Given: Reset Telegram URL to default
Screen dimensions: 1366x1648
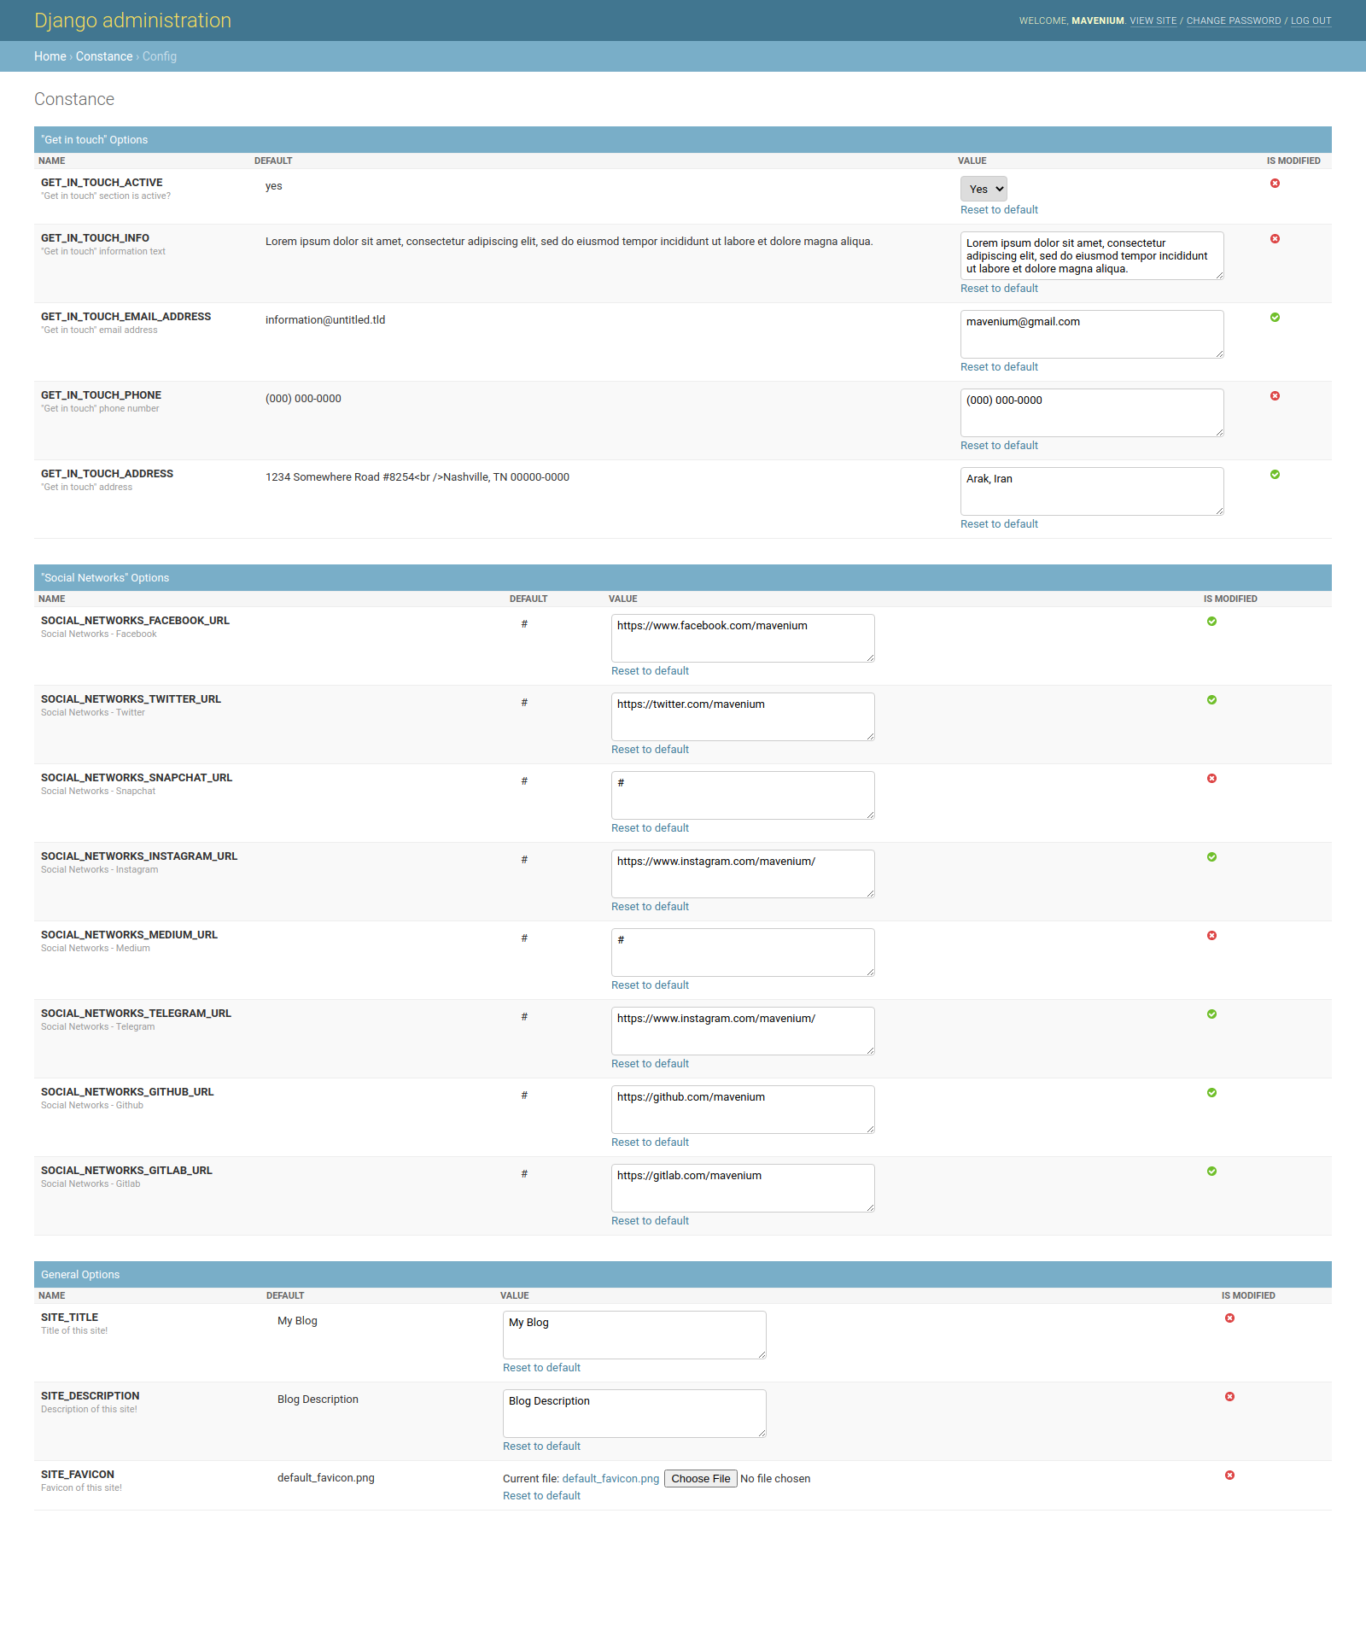Looking at the screenshot, I should pos(650,1064).
